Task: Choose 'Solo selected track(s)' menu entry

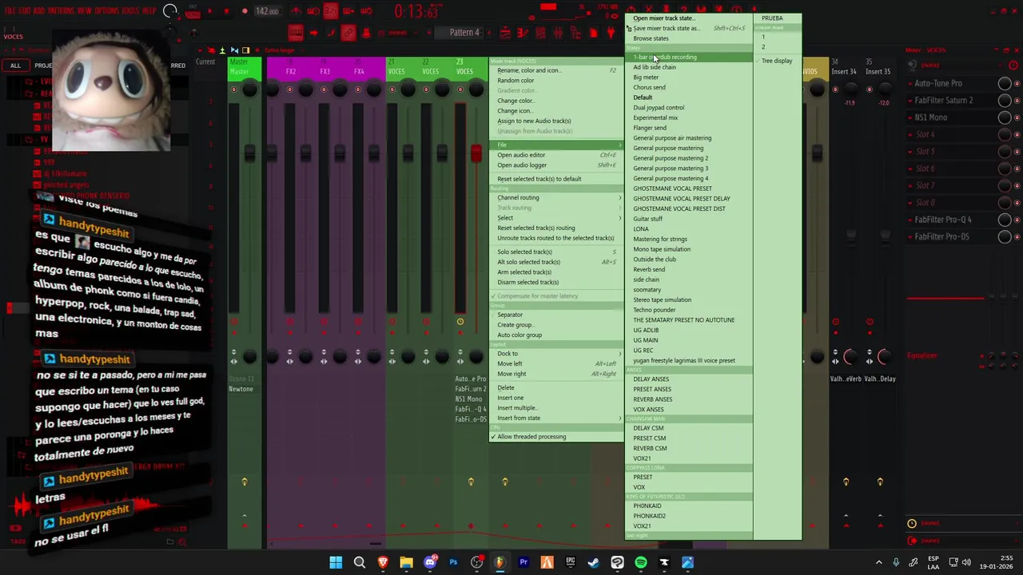Action: [x=555, y=252]
